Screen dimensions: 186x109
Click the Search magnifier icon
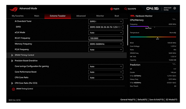pos(126,9)
